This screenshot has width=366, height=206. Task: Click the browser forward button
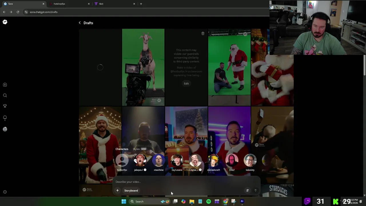[11, 12]
